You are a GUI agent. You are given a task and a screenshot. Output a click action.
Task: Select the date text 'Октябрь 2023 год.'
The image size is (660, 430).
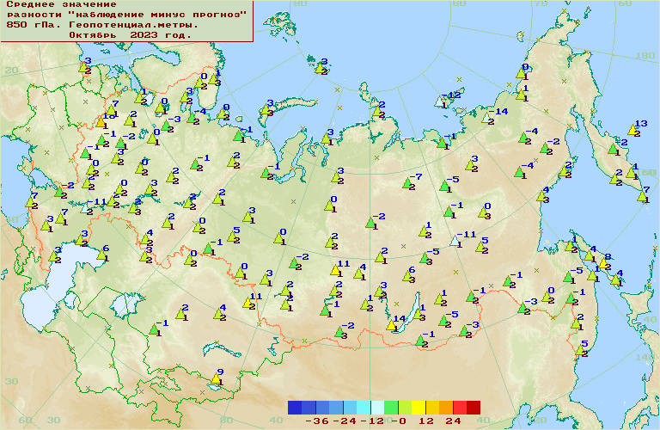130,35
